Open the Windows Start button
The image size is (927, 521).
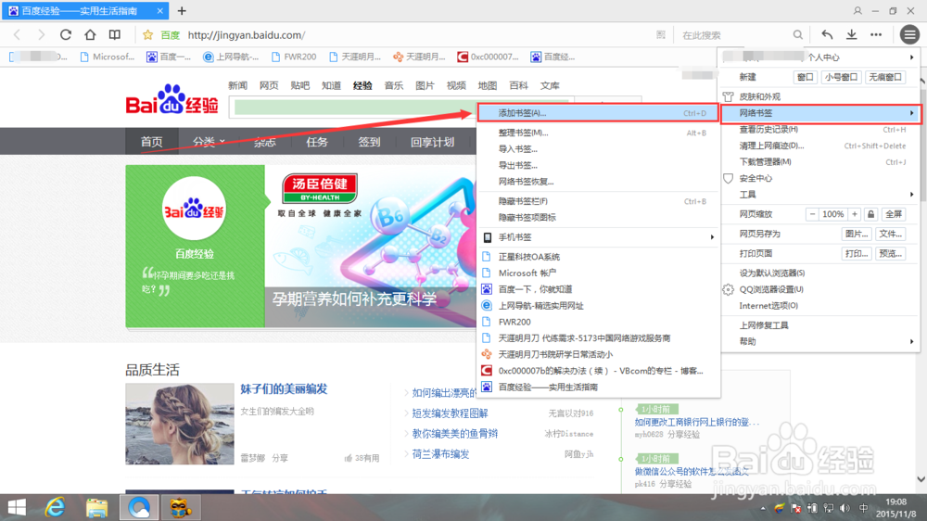pos(17,507)
